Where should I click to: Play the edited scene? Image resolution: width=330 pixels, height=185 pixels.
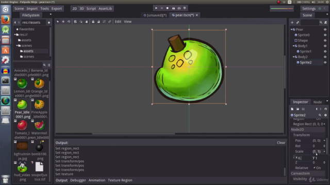pyautogui.click(x=173, y=8)
